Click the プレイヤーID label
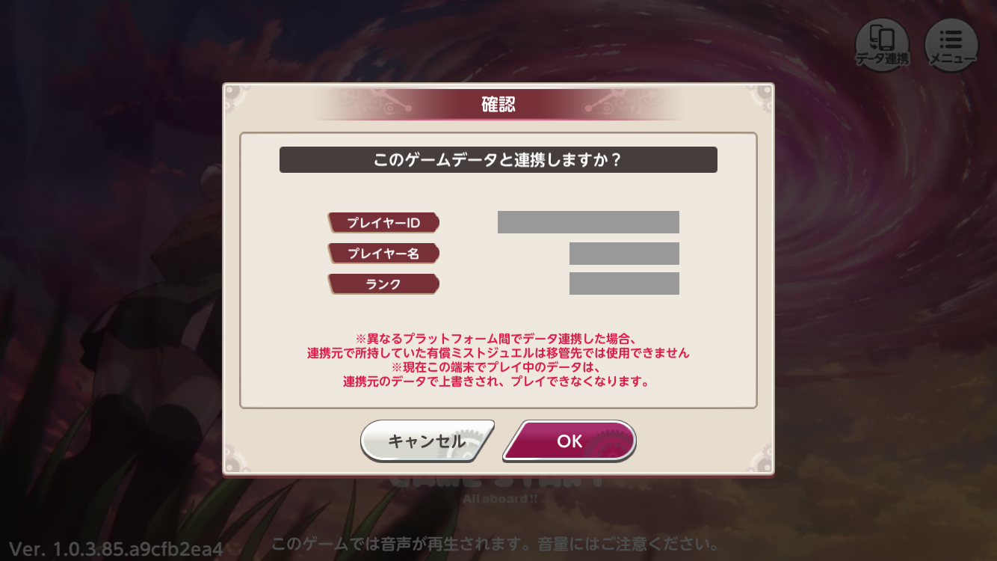 pyautogui.click(x=383, y=223)
